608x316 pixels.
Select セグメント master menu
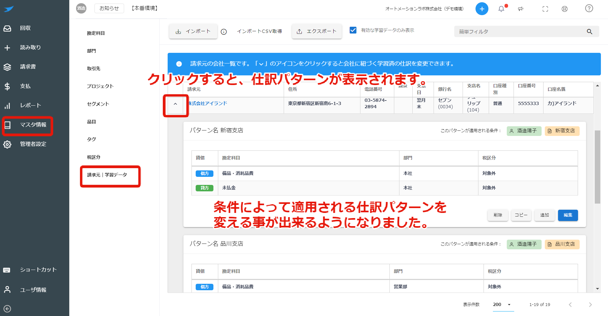click(x=98, y=104)
